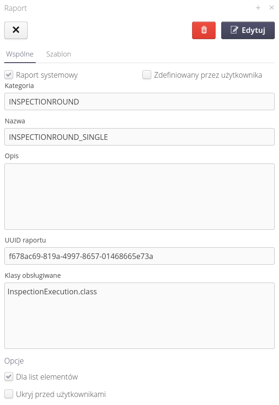This screenshot has width=279, height=405.
Task: Check the Ukryj przed użytkownikami option
Action: [9, 394]
